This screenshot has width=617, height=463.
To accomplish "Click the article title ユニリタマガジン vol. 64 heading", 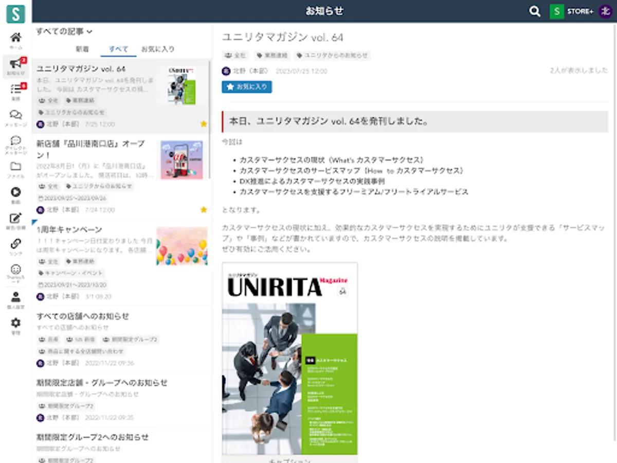I will [282, 38].
